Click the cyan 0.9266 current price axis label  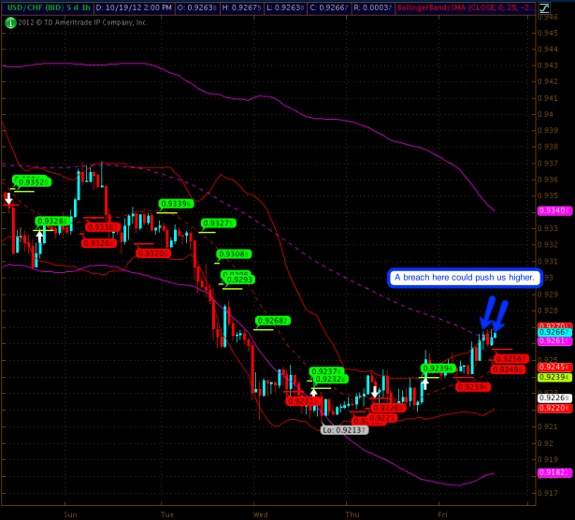(x=553, y=332)
